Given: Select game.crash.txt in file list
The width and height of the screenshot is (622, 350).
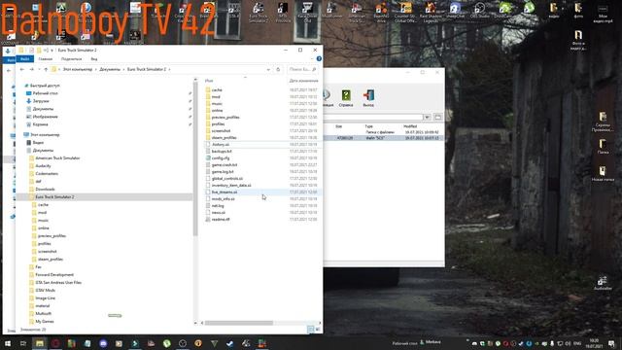Looking at the screenshot, I should (225, 164).
